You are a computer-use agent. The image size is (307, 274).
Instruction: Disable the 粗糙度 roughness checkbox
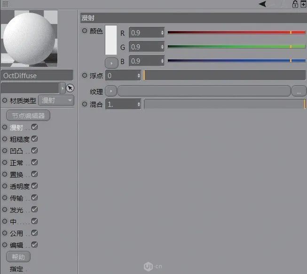(x=34, y=139)
